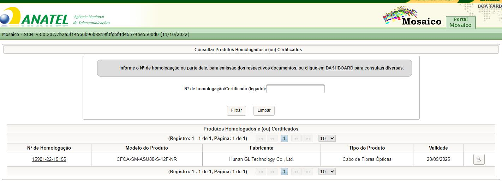Go to first page in top paginator
Viewport: 502px width, 182px height.
pyautogui.click(x=261, y=139)
